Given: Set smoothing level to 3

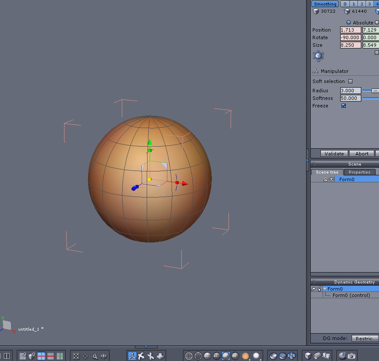Looking at the screenshot, I should coord(369,4).
